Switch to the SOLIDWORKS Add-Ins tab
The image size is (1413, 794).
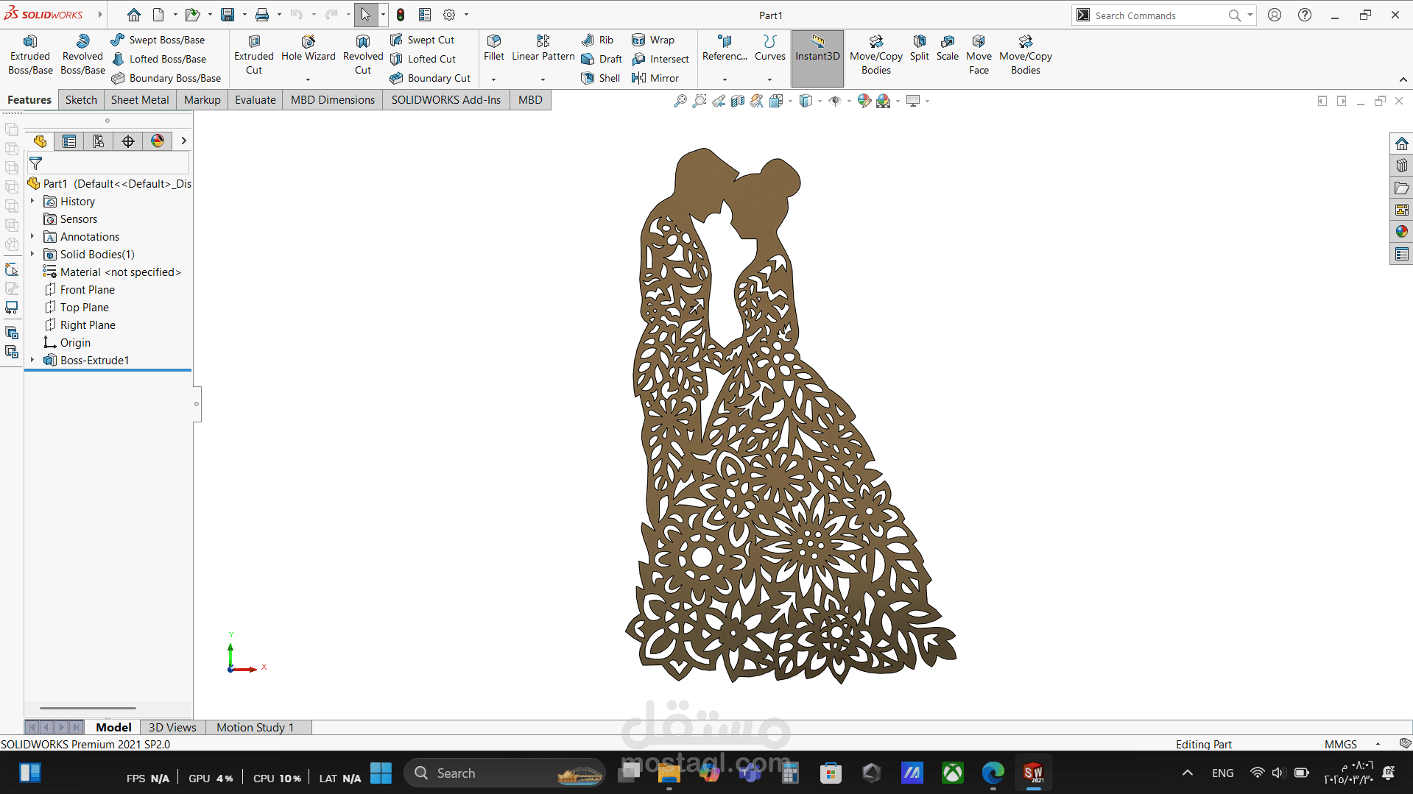coord(446,100)
